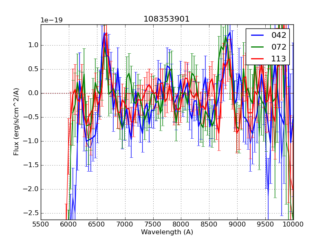
Task: Select the 072 legend label
Action: click(x=279, y=47)
